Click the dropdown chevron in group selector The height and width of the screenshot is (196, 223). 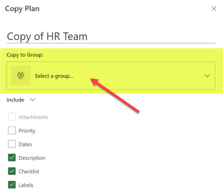coord(208,76)
